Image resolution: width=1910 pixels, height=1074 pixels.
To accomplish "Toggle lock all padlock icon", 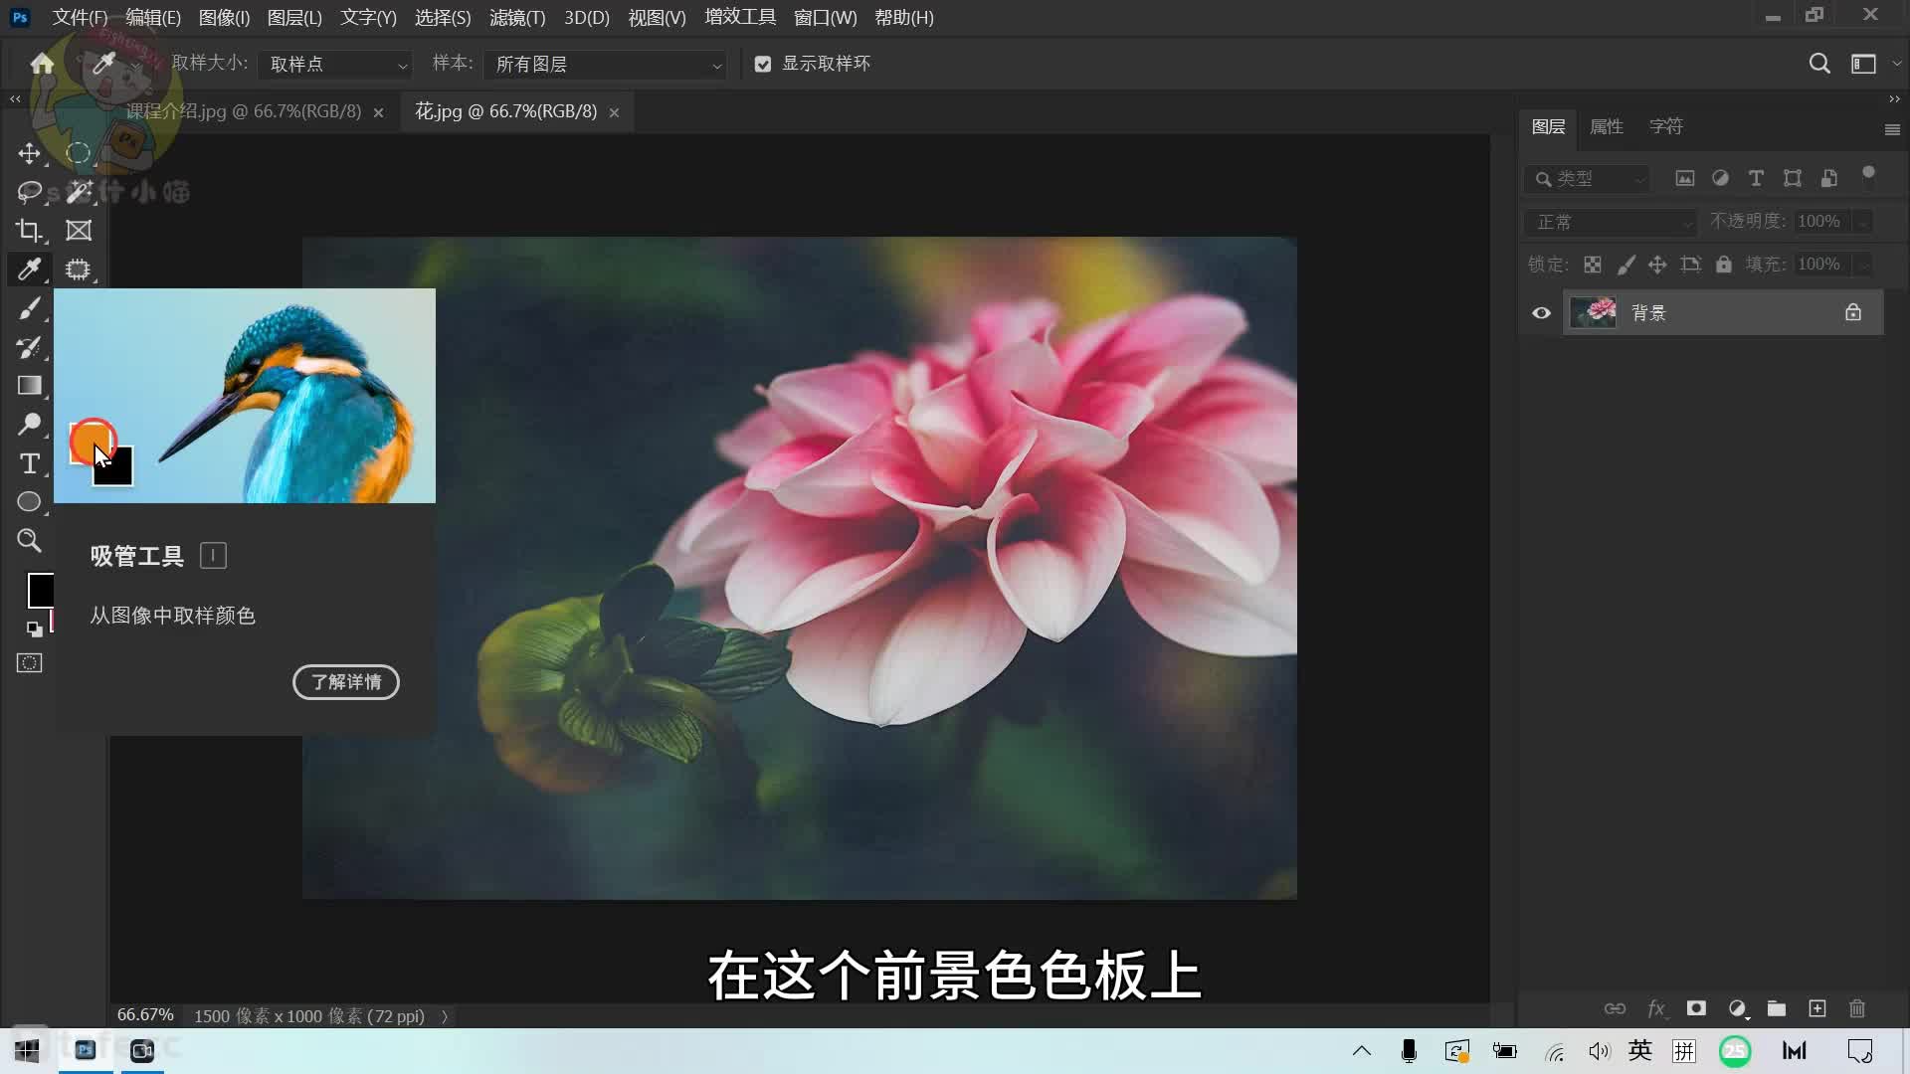I will click(x=1724, y=265).
